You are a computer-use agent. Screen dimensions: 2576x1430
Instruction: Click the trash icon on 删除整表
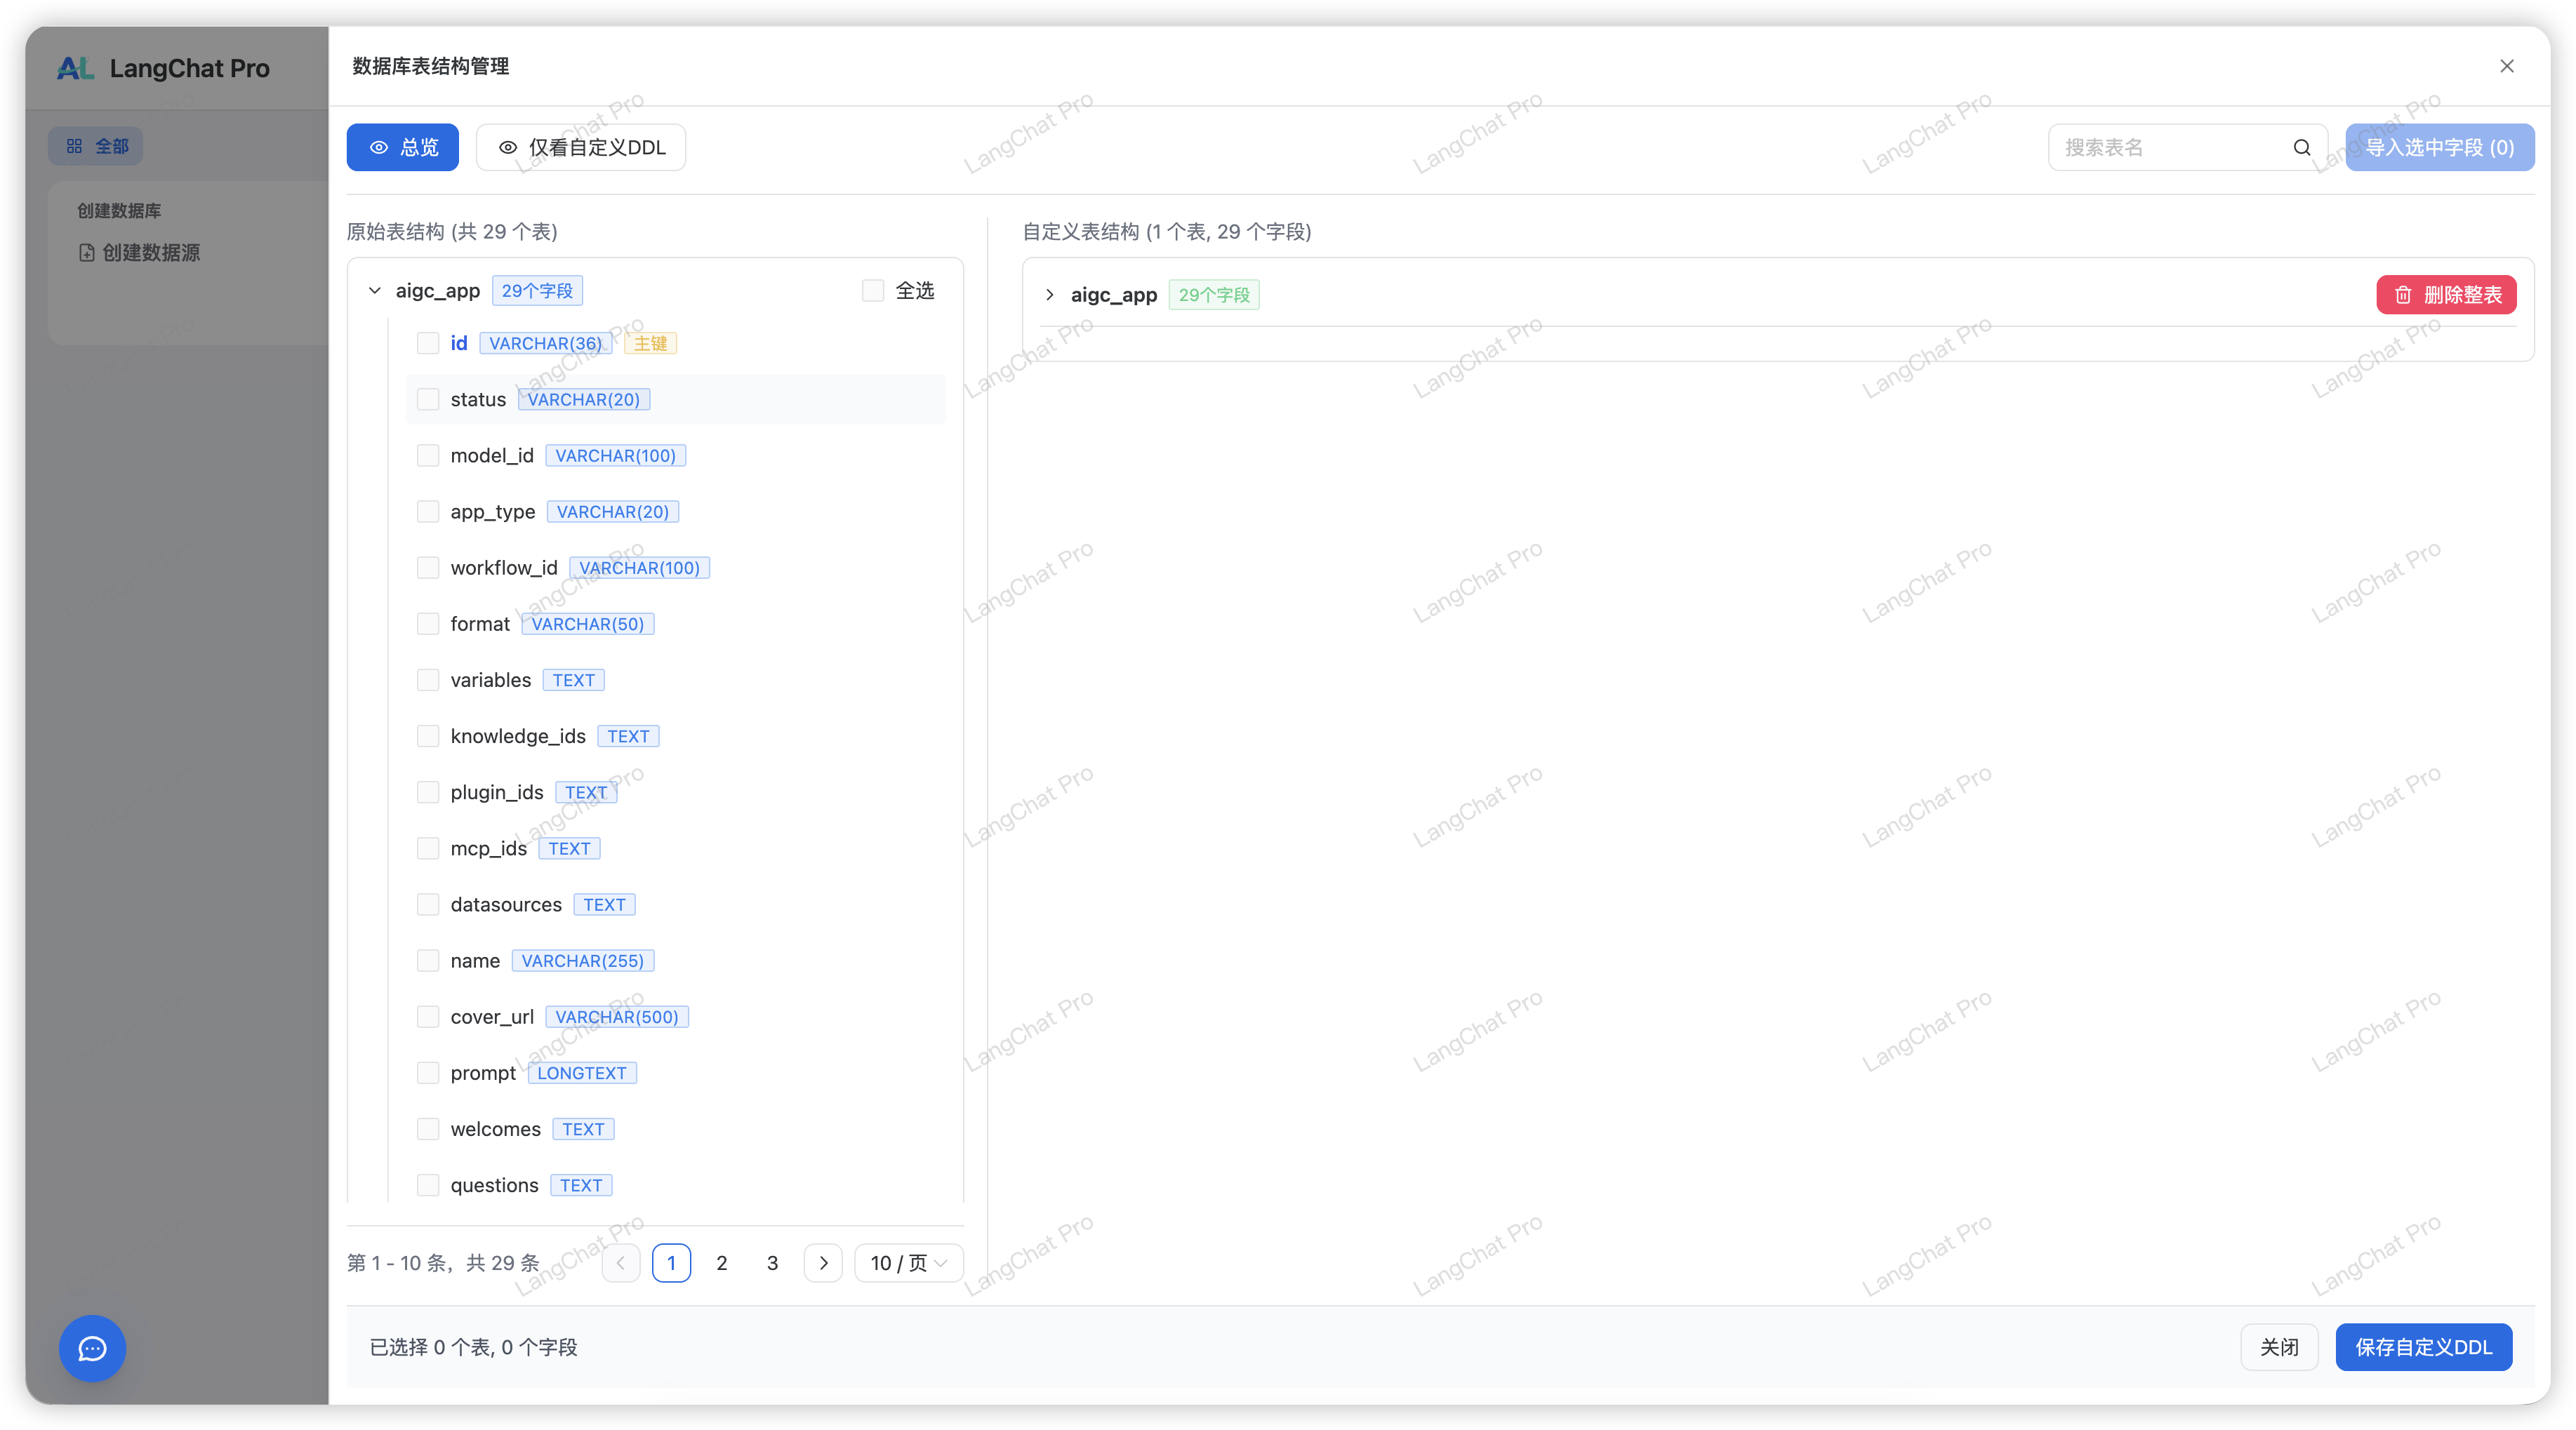tap(2403, 295)
